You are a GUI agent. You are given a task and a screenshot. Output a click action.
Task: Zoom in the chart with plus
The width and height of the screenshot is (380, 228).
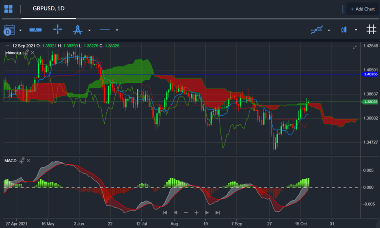(196, 213)
